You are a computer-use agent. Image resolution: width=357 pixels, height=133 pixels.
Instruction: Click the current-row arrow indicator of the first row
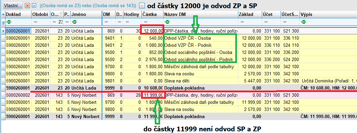[3, 31]
